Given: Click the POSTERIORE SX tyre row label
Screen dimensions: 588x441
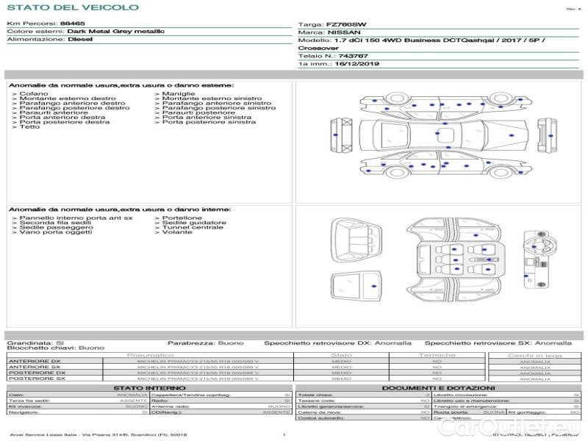Looking at the screenshot, I should click(37, 379).
